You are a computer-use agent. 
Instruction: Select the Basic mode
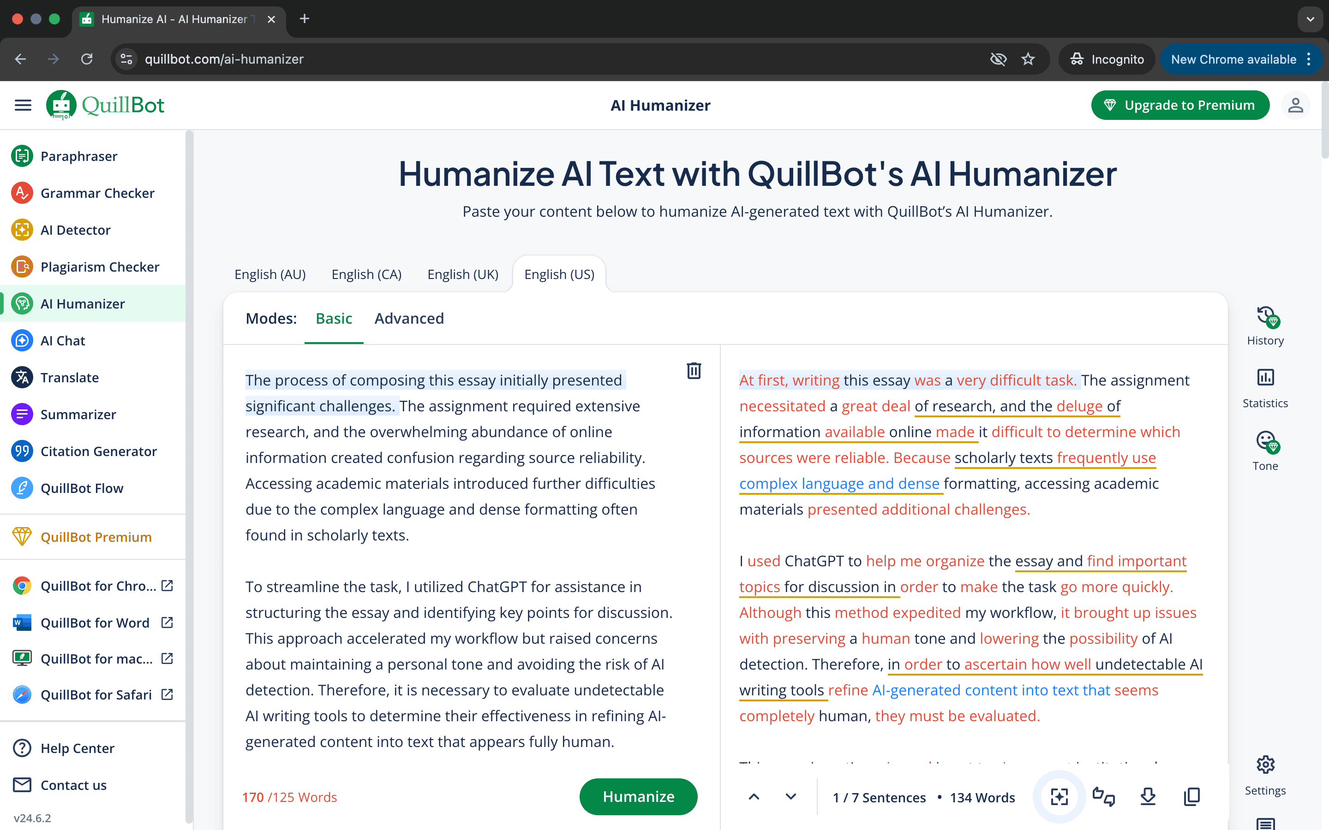coord(334,318)
